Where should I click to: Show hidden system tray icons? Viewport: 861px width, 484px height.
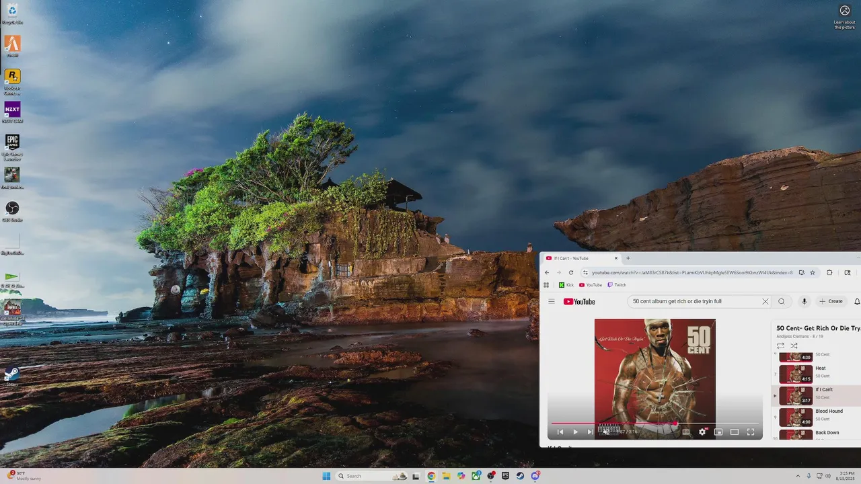pyautogui.click(x=798, y=476)
